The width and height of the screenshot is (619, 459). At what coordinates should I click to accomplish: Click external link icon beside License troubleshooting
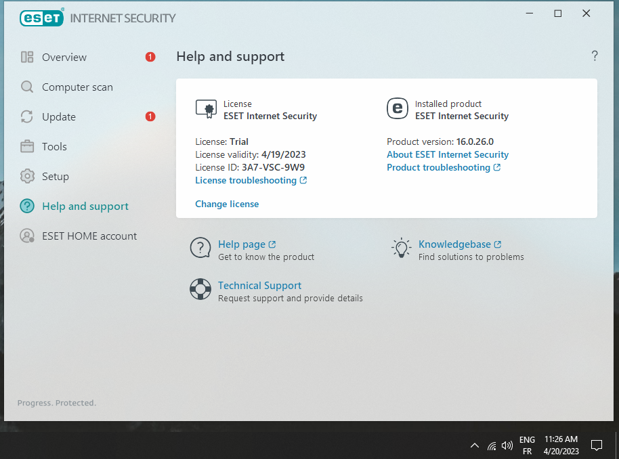pyautogui.click(x=303, y=180)
